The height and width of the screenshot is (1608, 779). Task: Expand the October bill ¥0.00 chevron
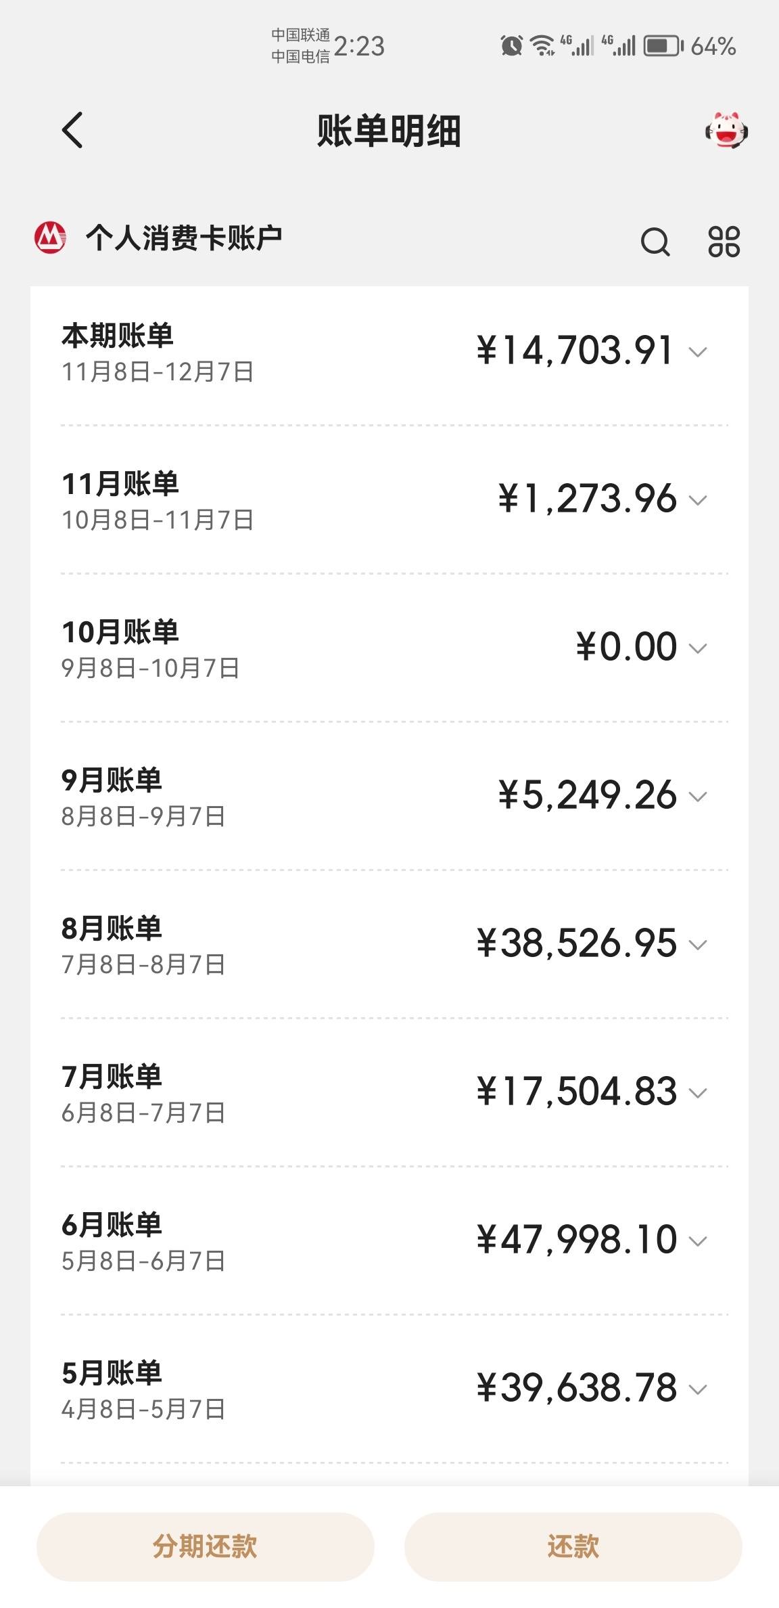(698, 648)
